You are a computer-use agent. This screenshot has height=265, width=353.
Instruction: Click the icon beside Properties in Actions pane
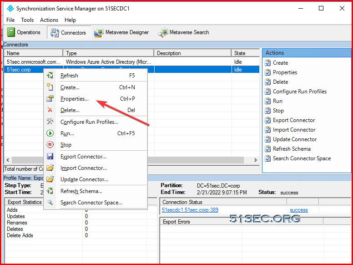click(268, 72)
